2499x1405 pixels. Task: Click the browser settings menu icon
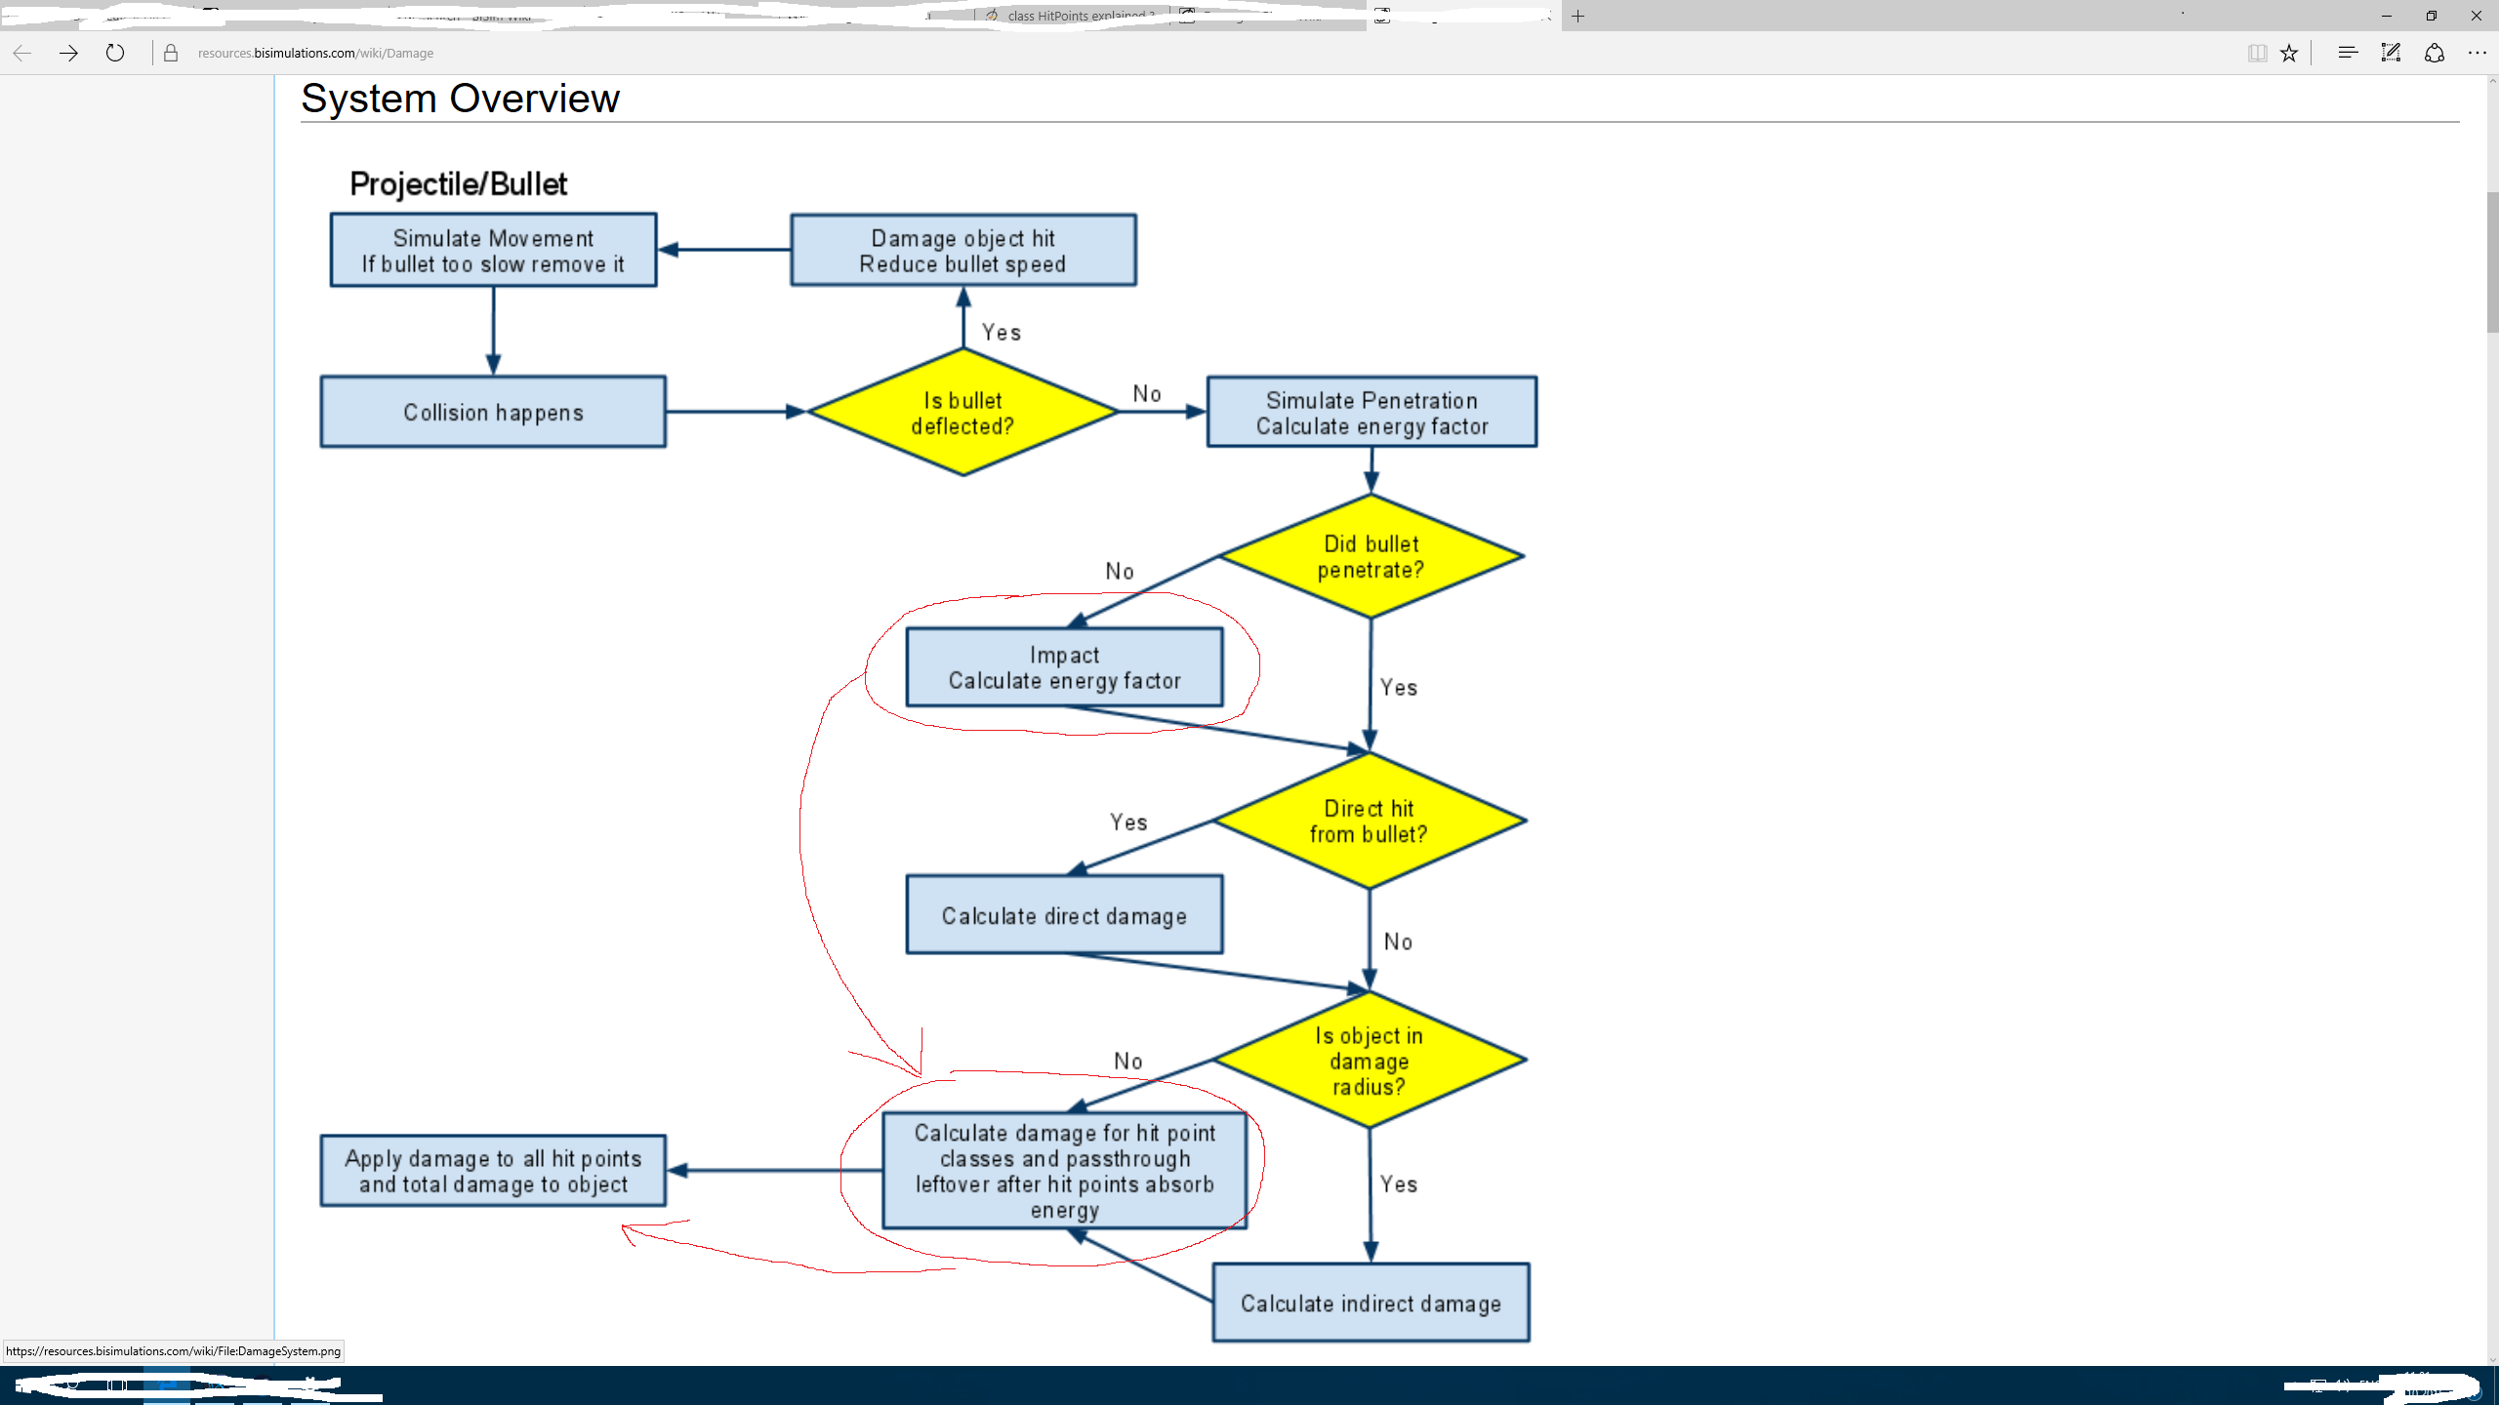[x=2479, y=54]
